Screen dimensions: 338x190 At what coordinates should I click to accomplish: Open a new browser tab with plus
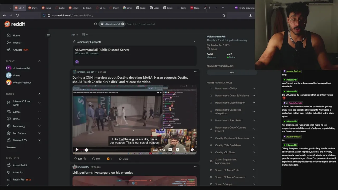(216, 8)
